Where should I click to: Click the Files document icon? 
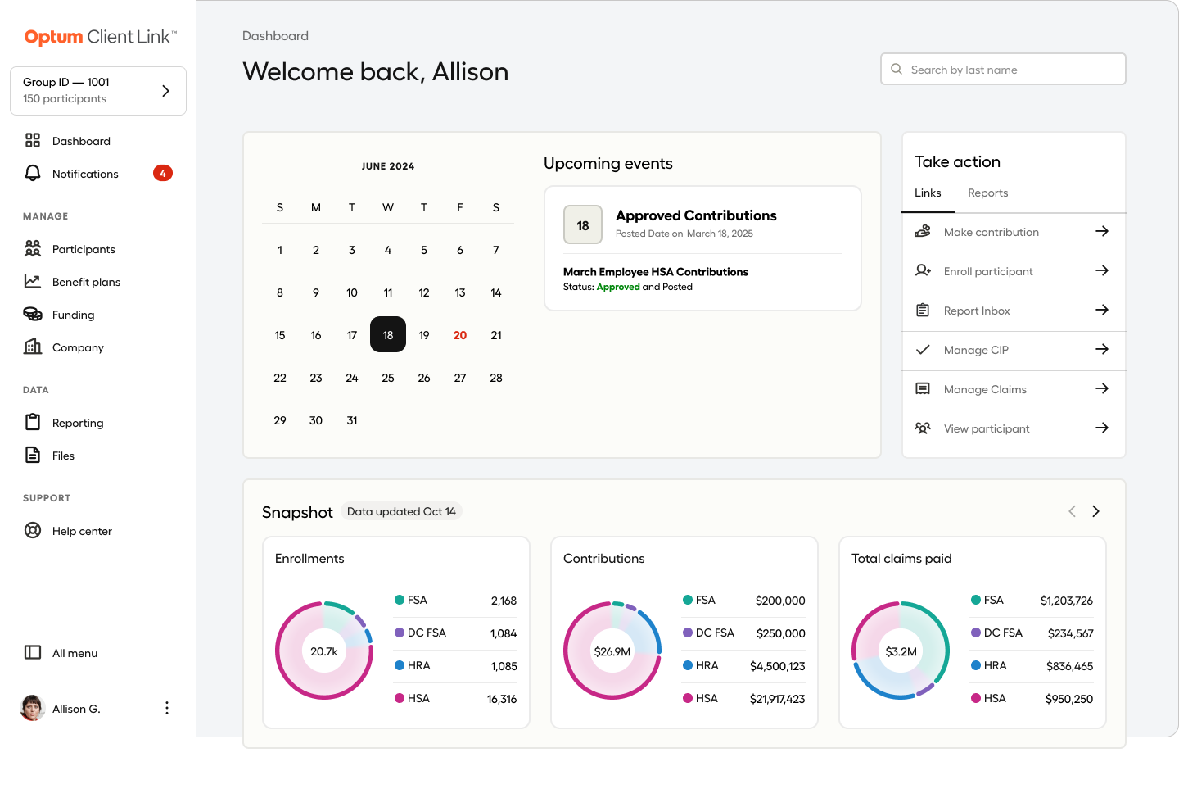pyautogui.click(x=33, y=455)
